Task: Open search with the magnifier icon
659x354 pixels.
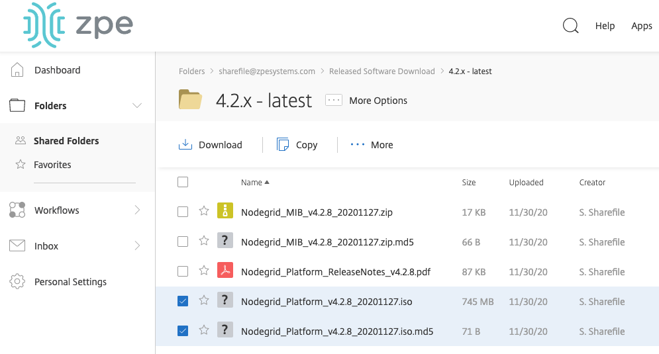Action: tap(570, 26)
